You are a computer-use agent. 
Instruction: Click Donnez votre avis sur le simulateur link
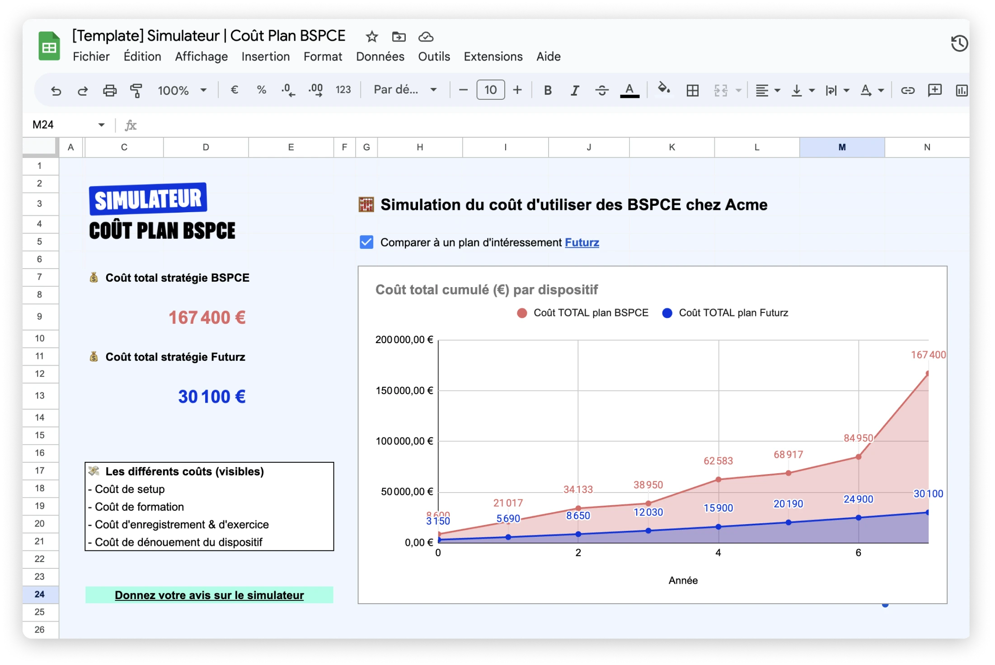(209, 595)
